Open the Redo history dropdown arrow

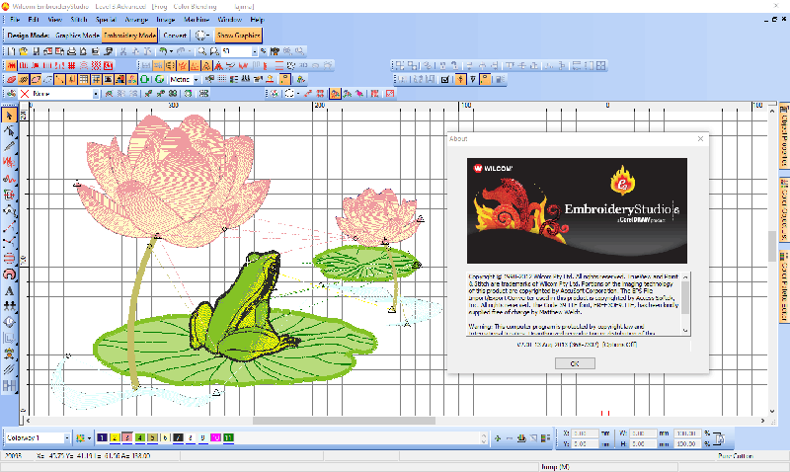pos(190,51)
